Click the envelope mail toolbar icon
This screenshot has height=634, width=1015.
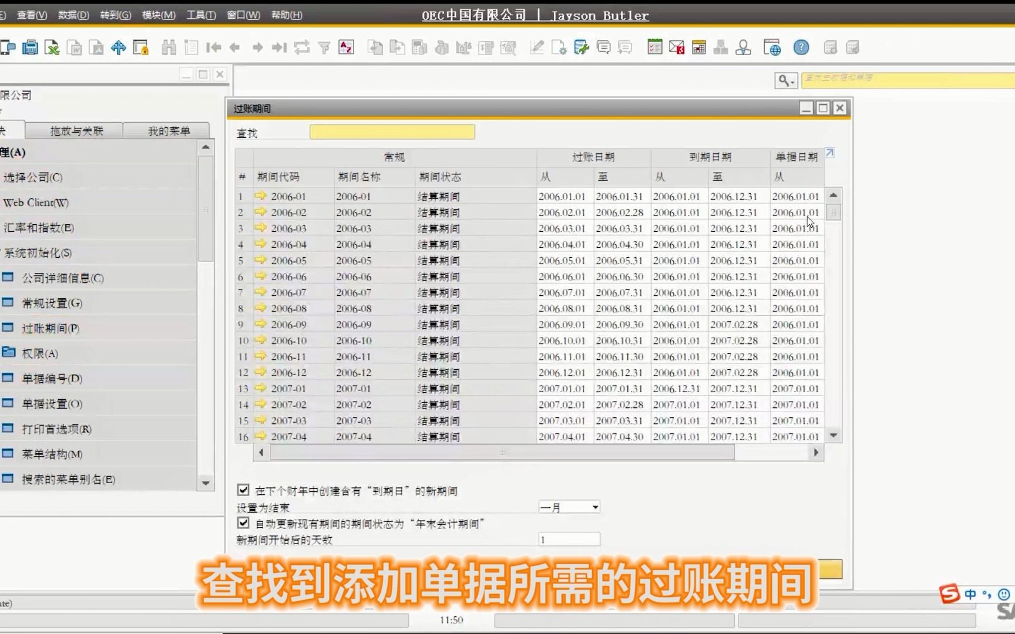pyautogui.click(x=677, y=48)
